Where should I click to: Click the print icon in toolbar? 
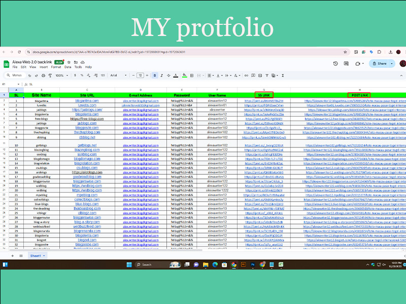[43, 75]
